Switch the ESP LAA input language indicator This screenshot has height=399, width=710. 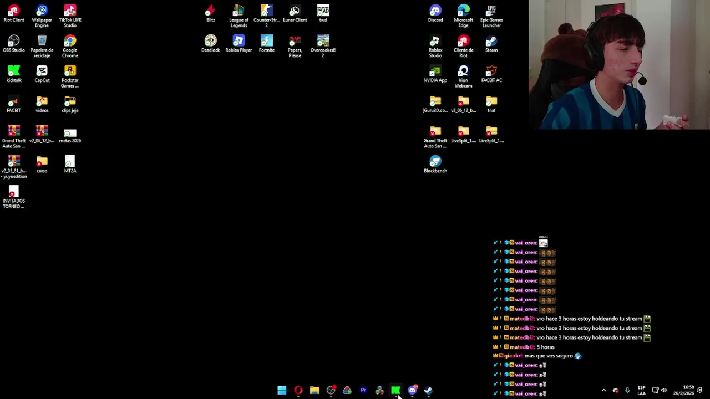[641, 390]
